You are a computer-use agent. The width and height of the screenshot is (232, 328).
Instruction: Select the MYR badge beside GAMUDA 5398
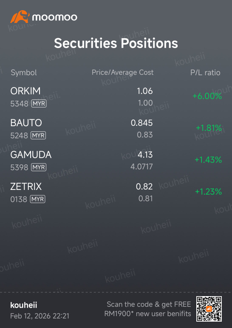click(39, 167)
